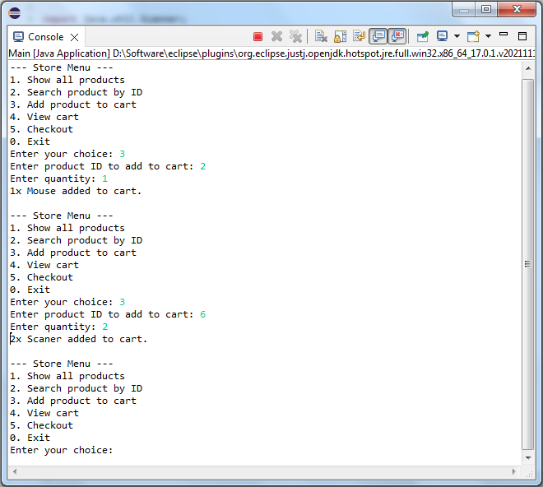Expand the Display Selected Console dropdown arrow
This screenshot has width=543, height=487.
(456, 37)
